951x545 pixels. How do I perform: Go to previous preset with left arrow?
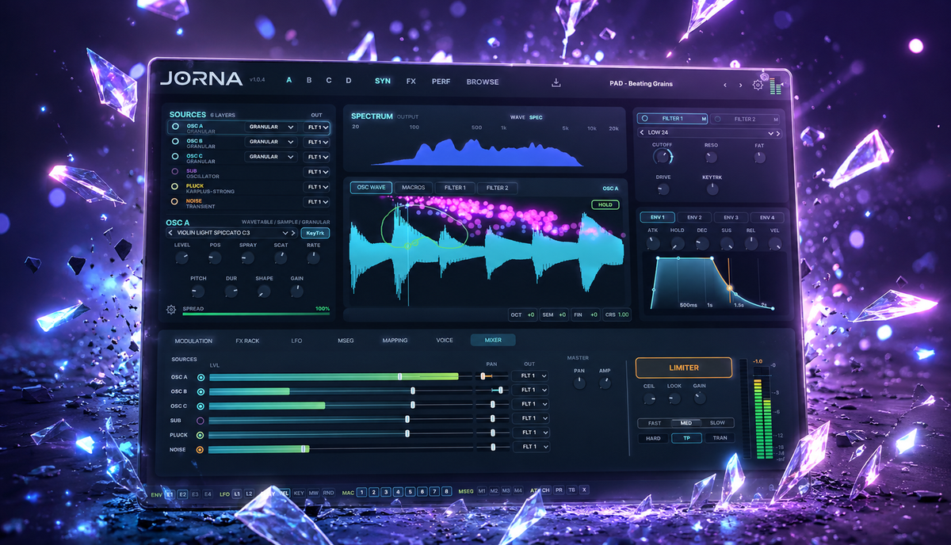click(724, 85)
